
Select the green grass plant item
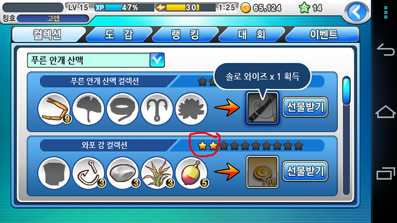[x=157, y=173]
